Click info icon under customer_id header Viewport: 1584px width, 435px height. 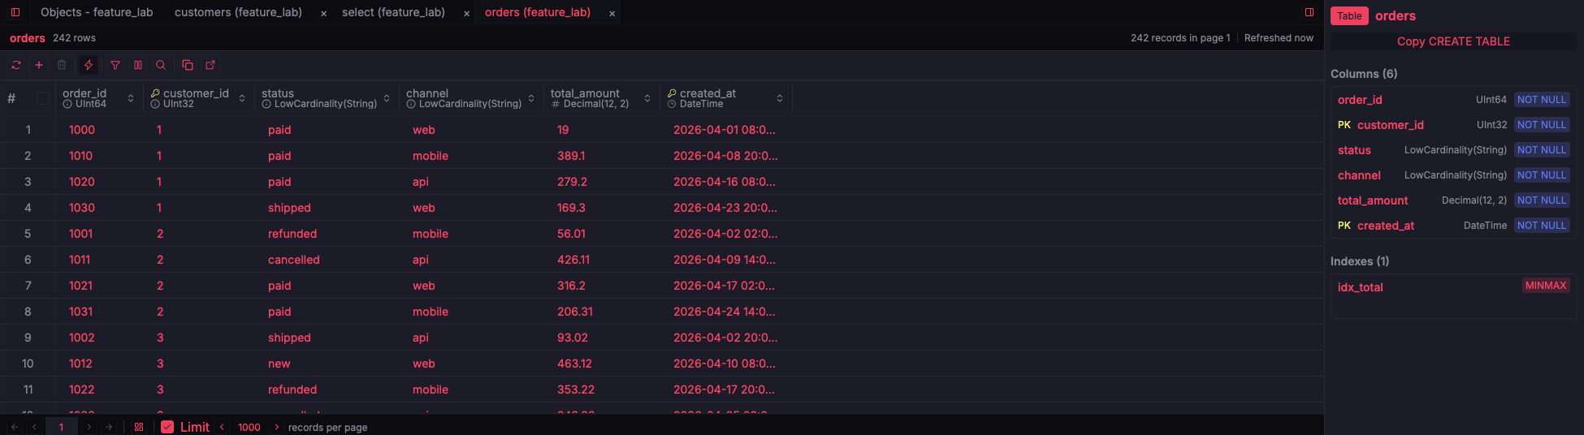click(155, 104)
